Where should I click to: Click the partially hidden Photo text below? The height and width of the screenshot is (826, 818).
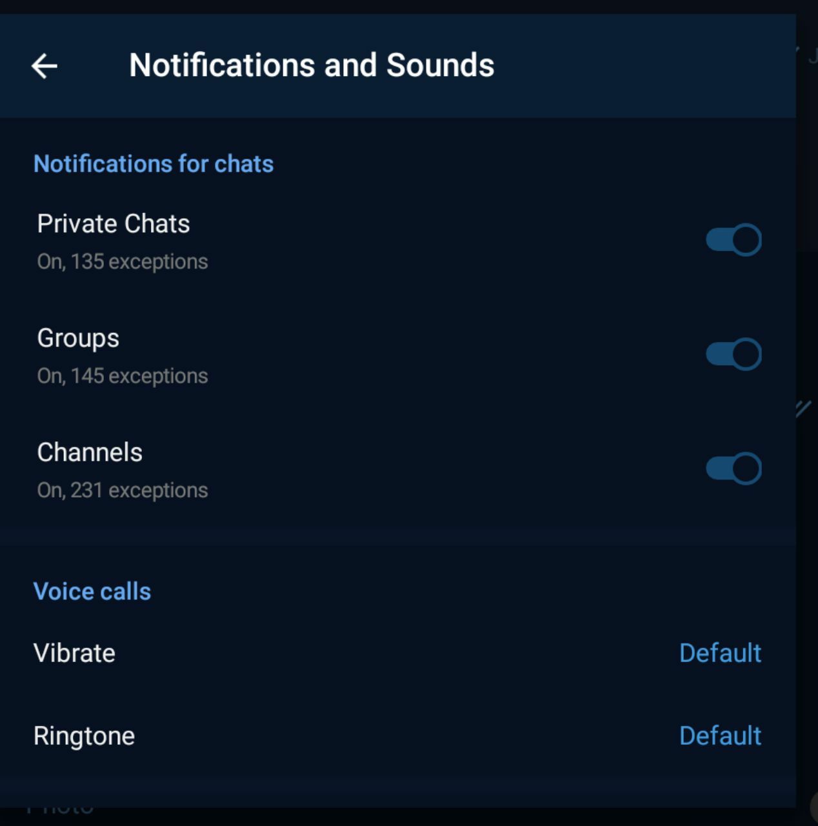61,811
